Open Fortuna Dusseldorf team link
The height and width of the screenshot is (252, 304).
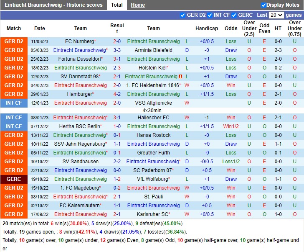click(x=81, y=59)
